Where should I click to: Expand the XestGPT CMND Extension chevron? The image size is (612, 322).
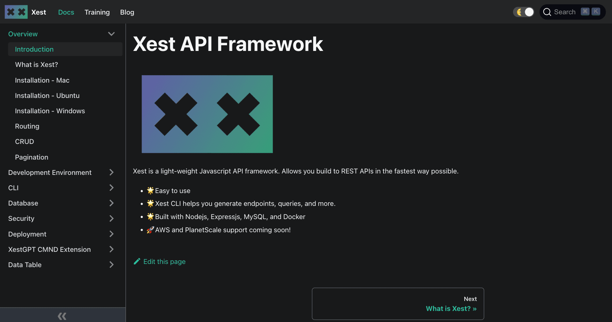coord(111,249)
